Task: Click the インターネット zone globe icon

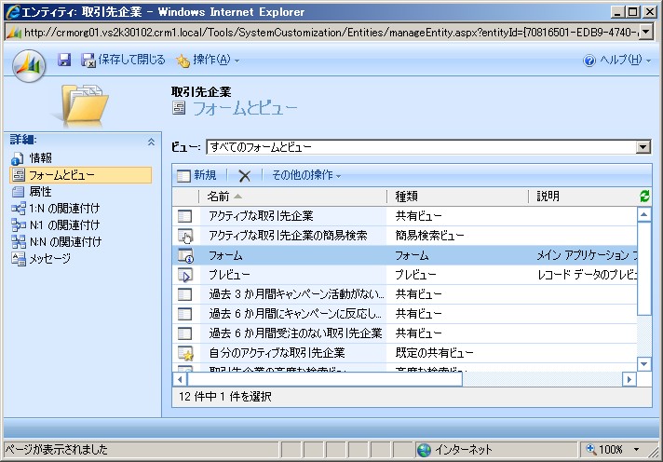Action: 424,450
